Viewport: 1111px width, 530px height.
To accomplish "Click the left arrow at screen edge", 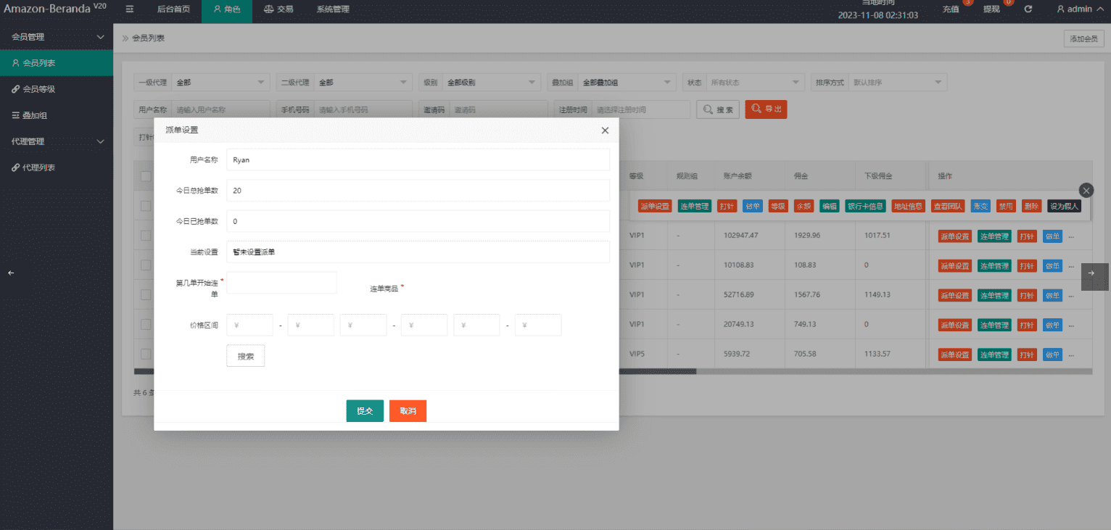I will click(11, 273).
